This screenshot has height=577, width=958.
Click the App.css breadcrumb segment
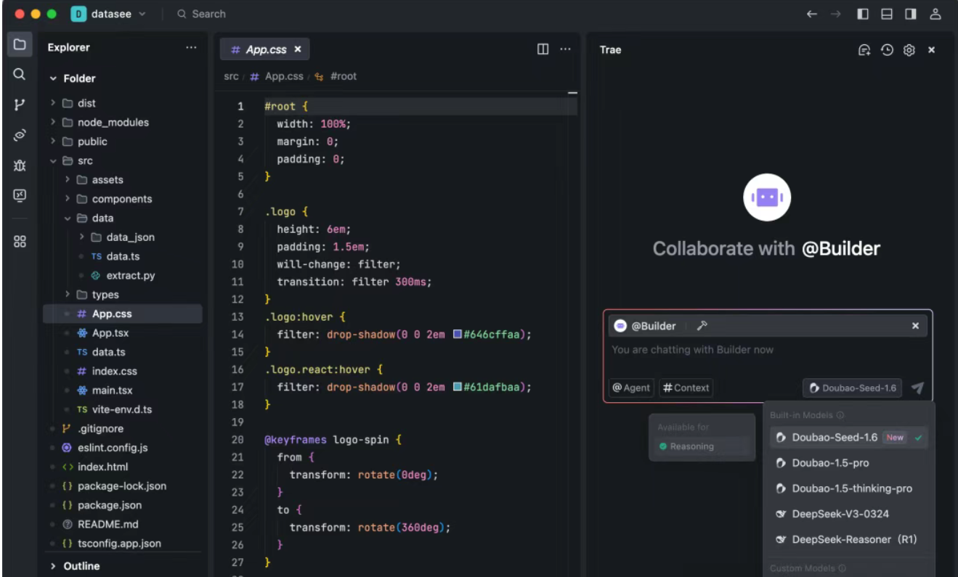click(284, 76)
